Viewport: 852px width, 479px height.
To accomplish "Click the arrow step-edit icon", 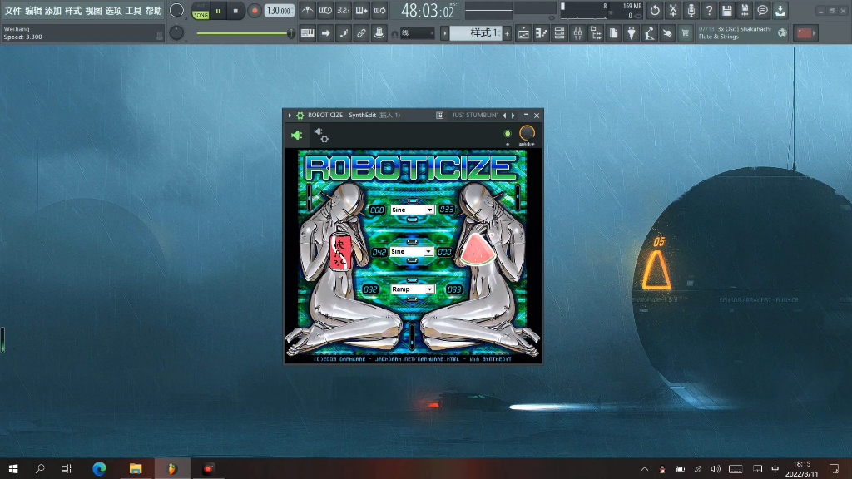I will [325, 33].
